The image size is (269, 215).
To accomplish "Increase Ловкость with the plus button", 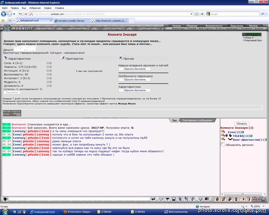I will tap(50, 67).
